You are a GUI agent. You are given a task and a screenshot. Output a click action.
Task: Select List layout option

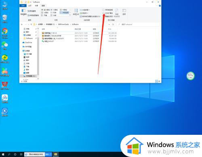(54, 13)
